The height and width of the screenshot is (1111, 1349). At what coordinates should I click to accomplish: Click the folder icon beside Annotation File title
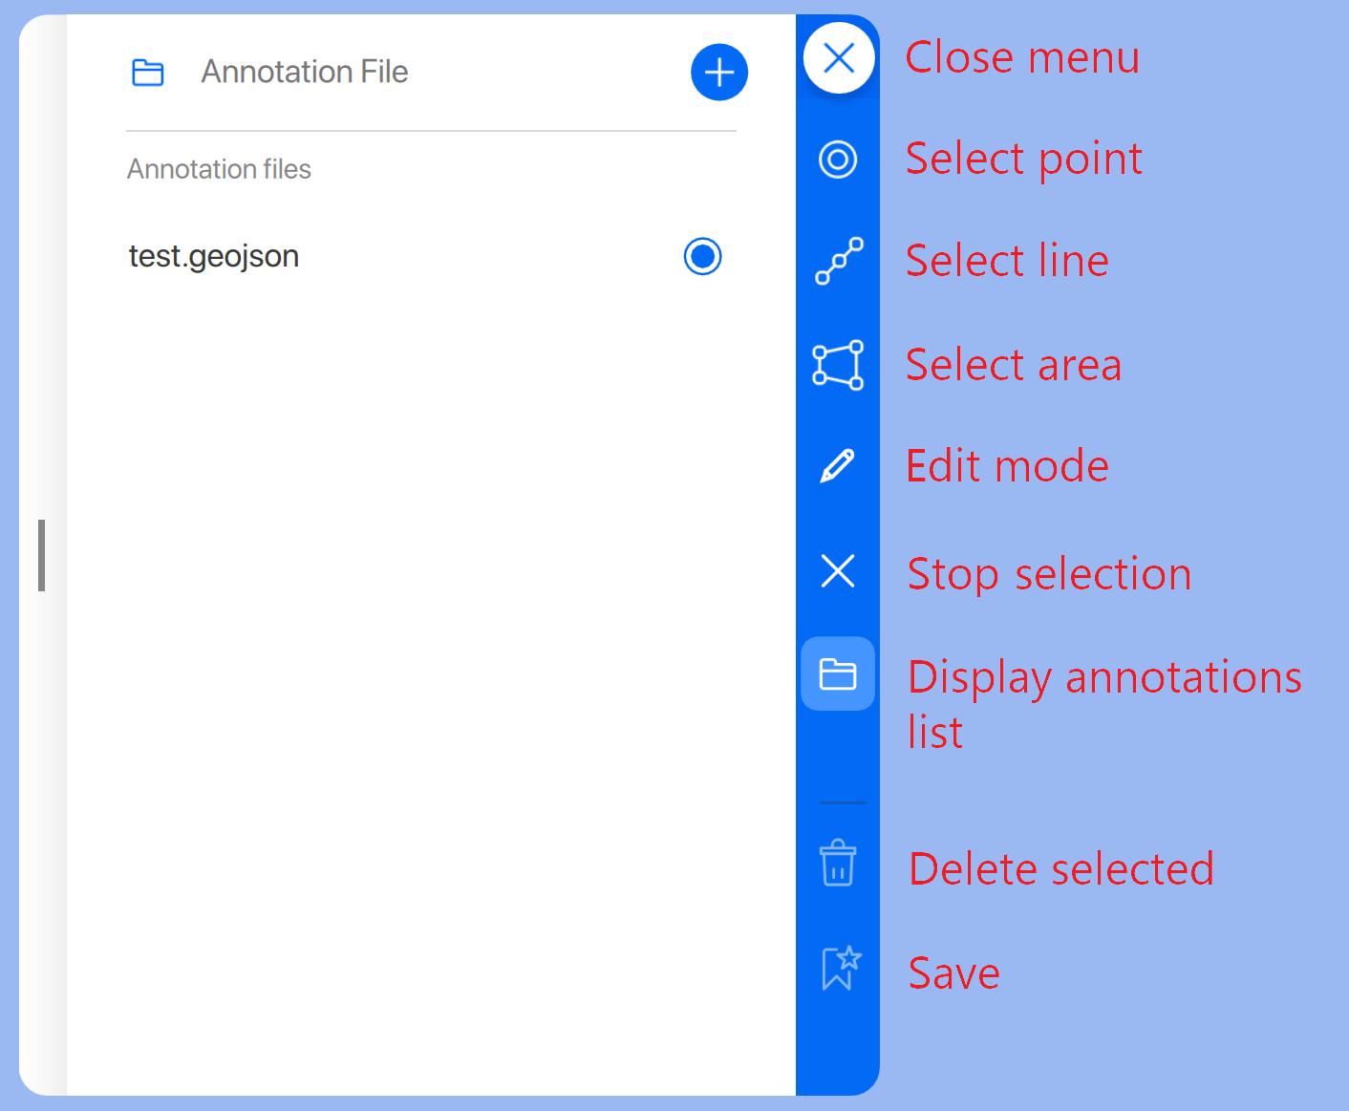click(148, 73)
